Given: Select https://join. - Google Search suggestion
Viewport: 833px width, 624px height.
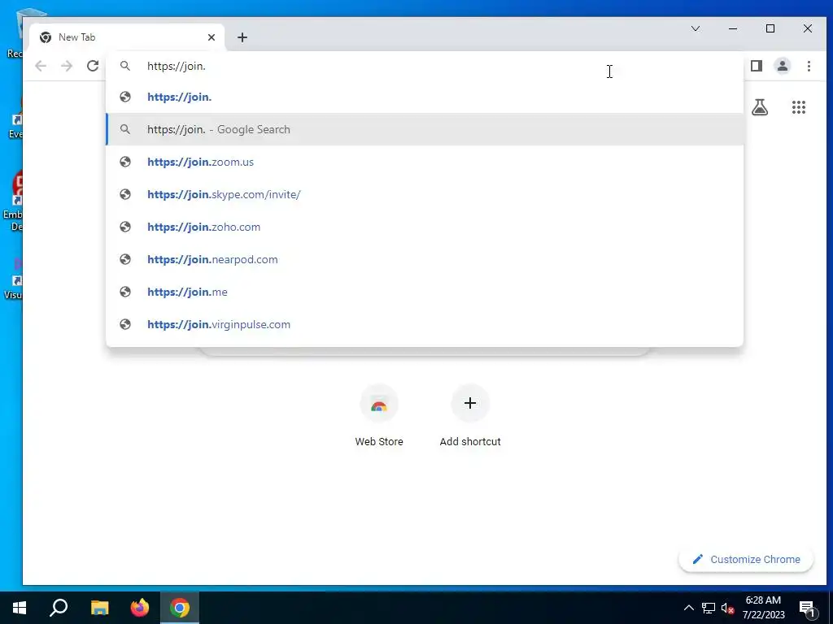Looking at the screenshot, I should pos(425,129).
